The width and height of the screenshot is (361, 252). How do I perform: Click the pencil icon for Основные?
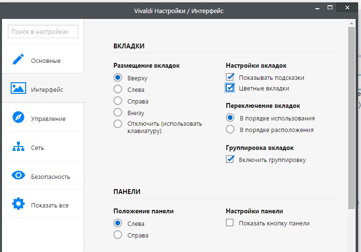point(18,59)
